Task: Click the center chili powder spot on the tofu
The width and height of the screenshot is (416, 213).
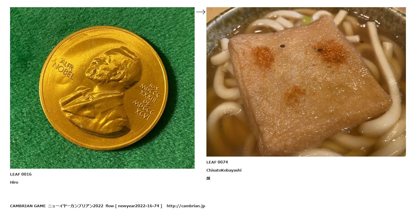Action: click(294, 95)
